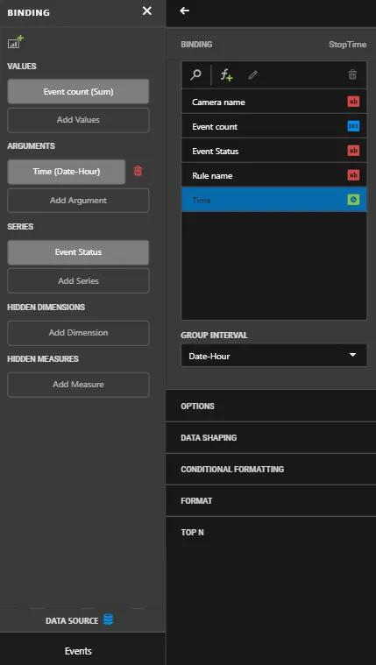Click the Data Source database icon
The image size is (376, 665).
click(108, 619)
